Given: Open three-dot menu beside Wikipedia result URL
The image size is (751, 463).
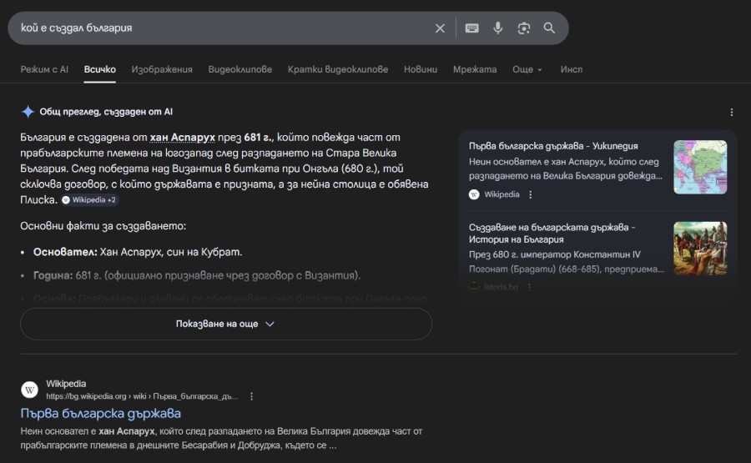Looking at the screenshot, I should click(251, 396).
